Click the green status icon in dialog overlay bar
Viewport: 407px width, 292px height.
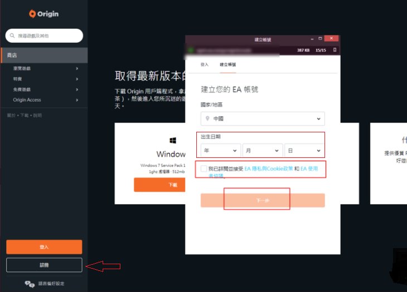coord(191,50)
